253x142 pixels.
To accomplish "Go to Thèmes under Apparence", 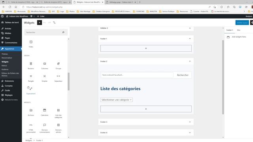I will coord(5,54).
